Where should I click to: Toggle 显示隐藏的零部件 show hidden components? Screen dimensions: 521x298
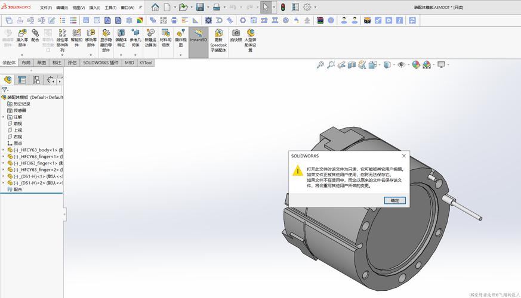click(x=106, y=40)
